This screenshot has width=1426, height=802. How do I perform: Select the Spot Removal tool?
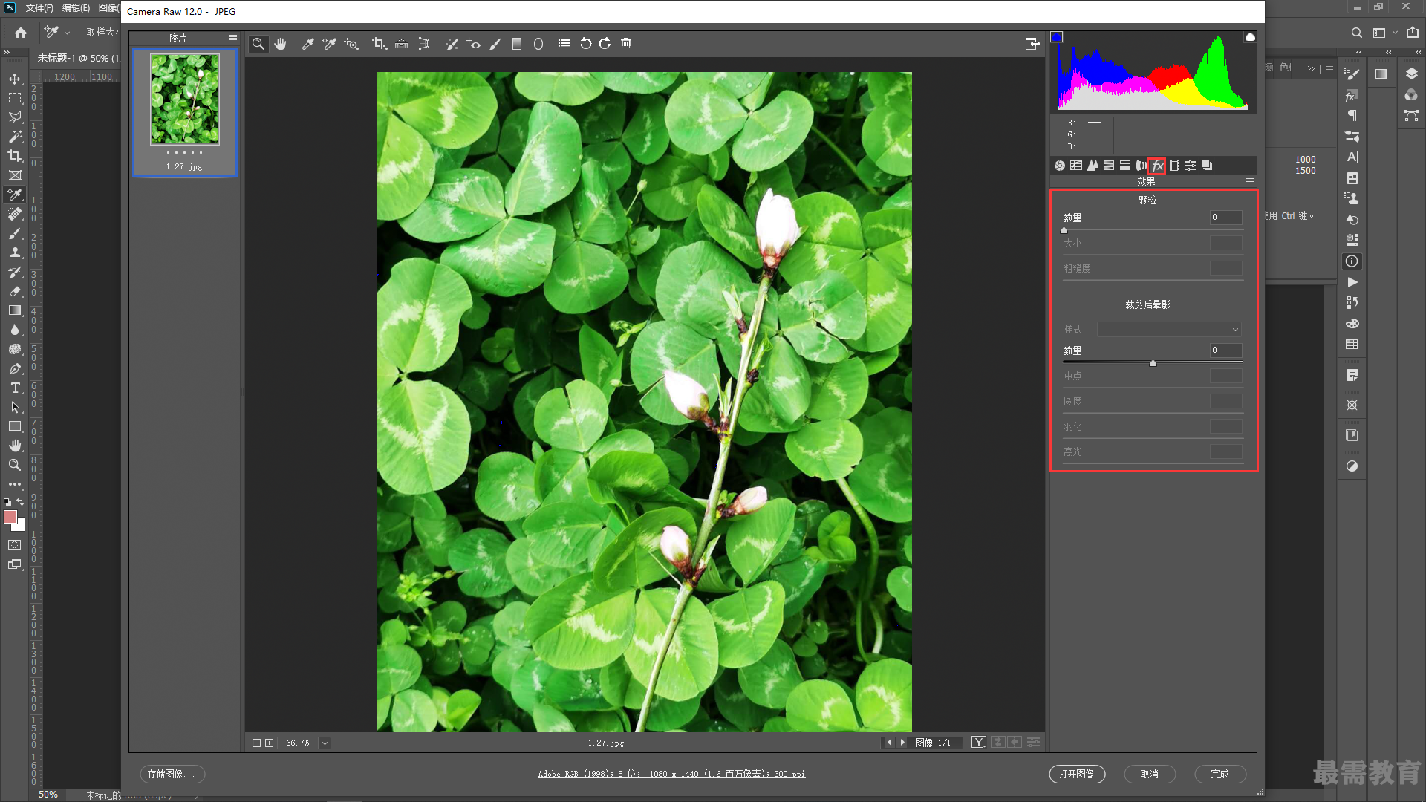(x=452, y=44)
